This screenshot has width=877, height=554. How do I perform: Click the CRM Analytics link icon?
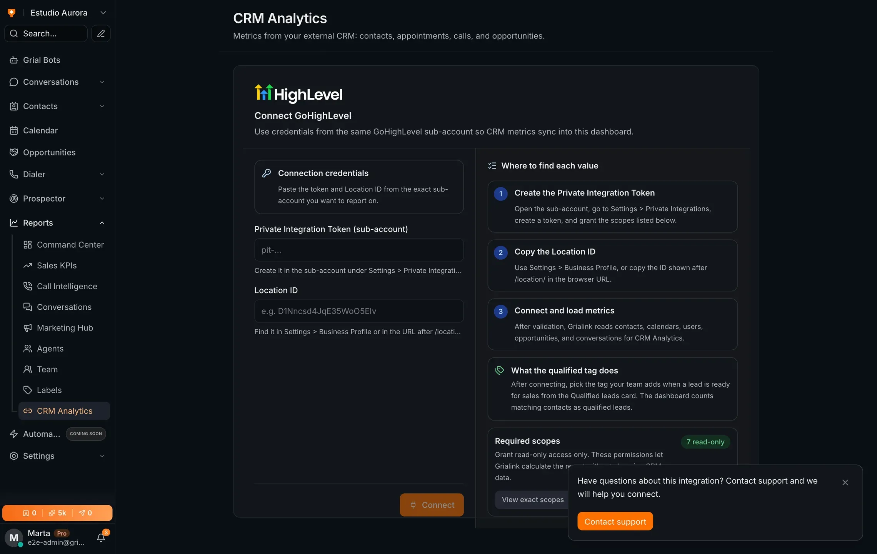pos(28,411)
